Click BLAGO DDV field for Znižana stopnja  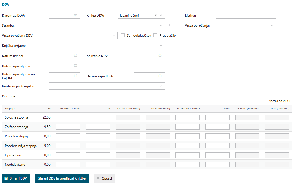98,127
